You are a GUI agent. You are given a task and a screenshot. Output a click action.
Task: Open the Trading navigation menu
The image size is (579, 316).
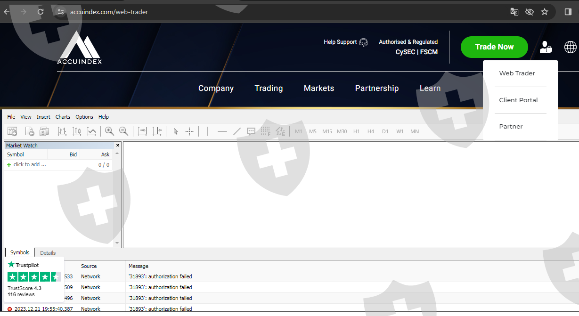coord(269,89)
